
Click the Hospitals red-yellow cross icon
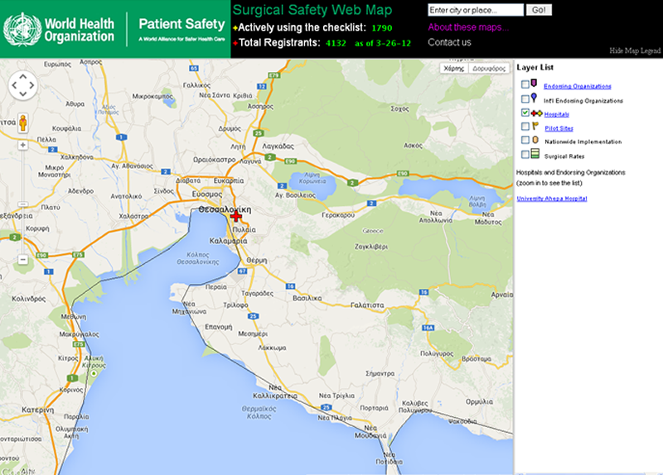536,113
